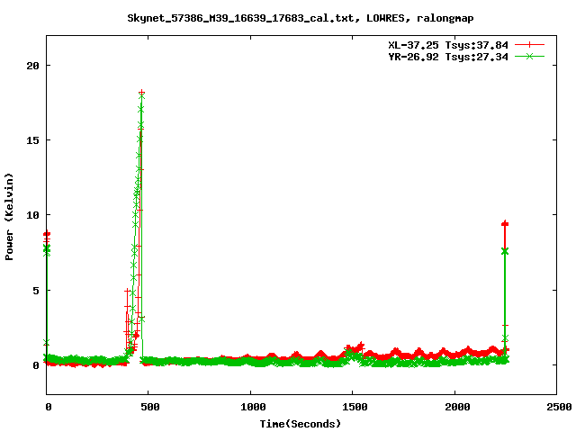Click the Time(Seconds) axis label
This screenshot has width=576, height=432.
301,424
